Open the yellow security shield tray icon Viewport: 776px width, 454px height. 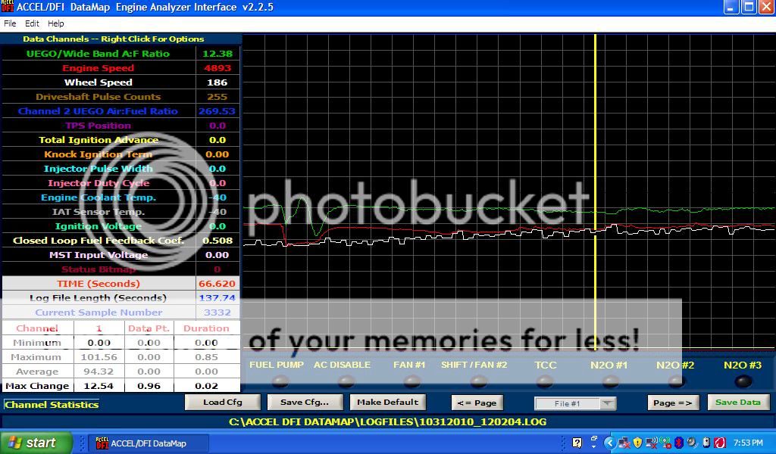coord(637,443)
